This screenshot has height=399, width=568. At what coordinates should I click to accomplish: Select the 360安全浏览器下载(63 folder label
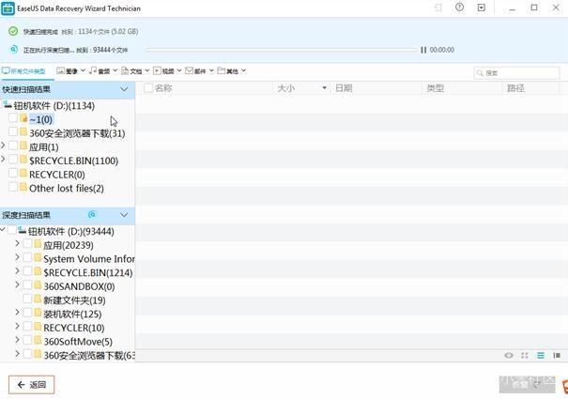click(89, 356)
